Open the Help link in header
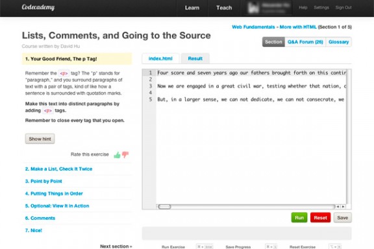The height and width of the screenshot is (249, 374). [303, 8]
